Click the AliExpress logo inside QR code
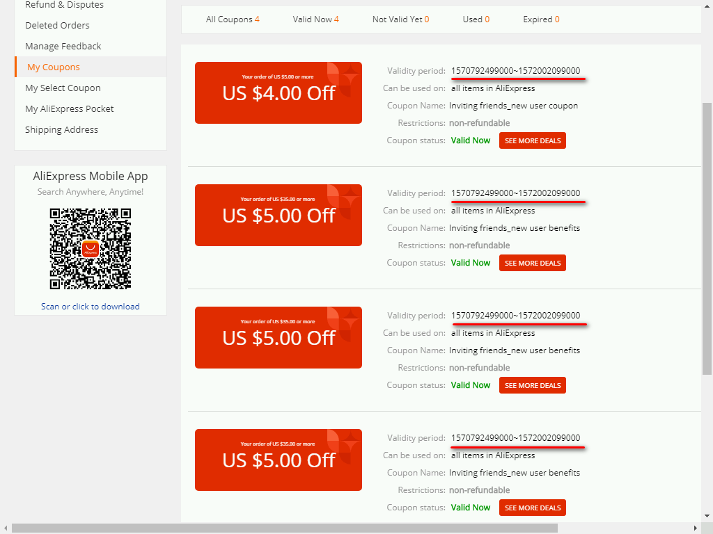 (x=91, y=249)
